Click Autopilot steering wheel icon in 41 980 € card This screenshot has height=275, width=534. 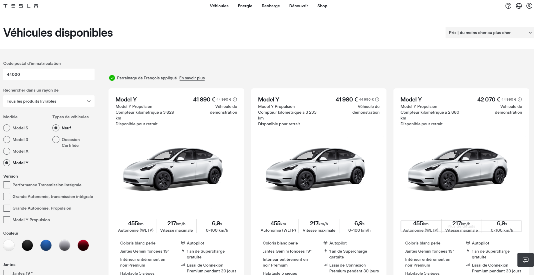325,243
